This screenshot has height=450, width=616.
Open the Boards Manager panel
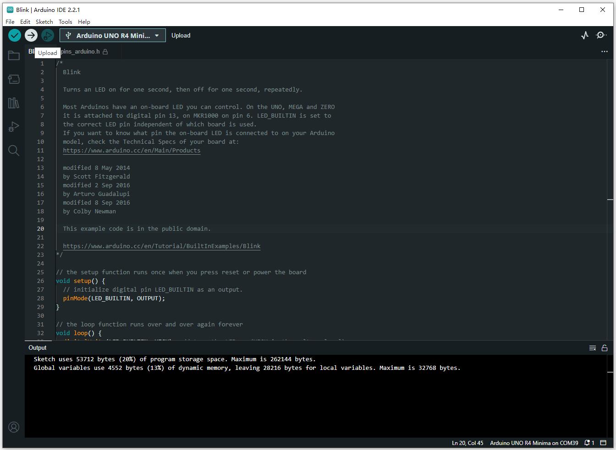tap(14, 79)
